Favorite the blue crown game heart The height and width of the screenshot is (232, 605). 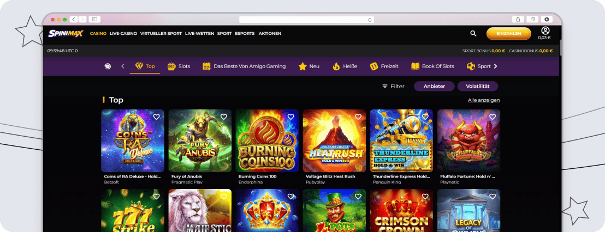tap(290, 197)
